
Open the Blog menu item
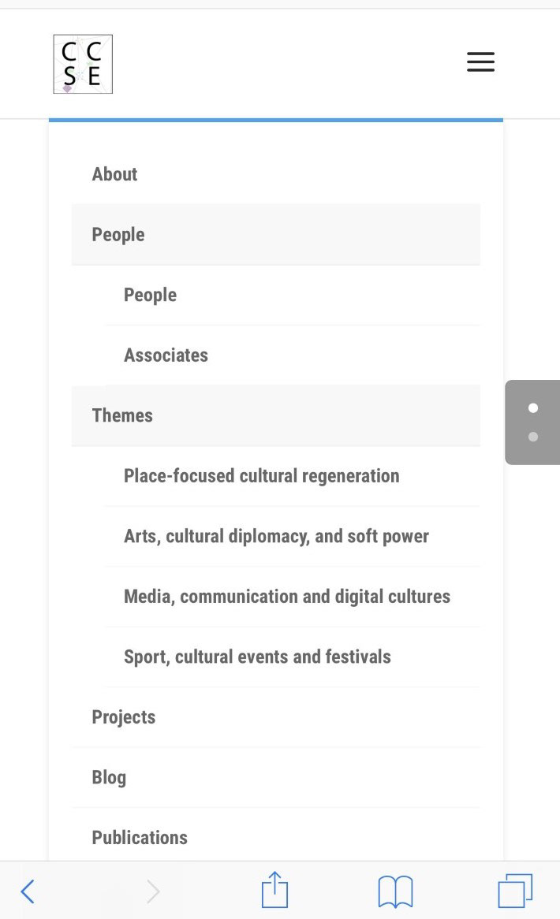pos(109,778)
